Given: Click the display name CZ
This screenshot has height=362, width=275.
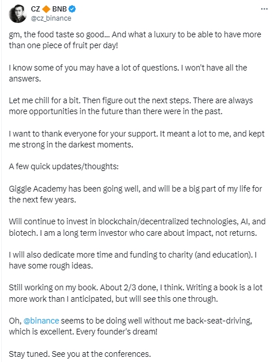Looking at the screenshot, I should [x=36, y=9].
